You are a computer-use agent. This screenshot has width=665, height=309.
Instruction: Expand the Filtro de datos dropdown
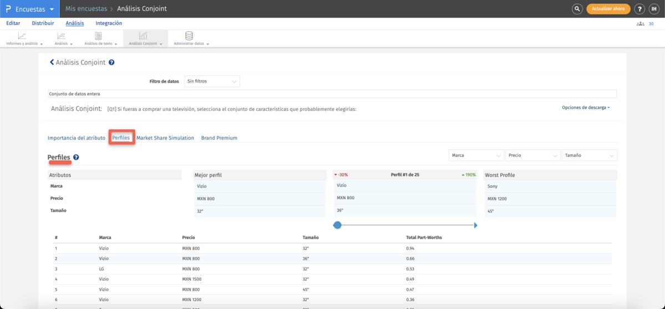coord(212,81)
